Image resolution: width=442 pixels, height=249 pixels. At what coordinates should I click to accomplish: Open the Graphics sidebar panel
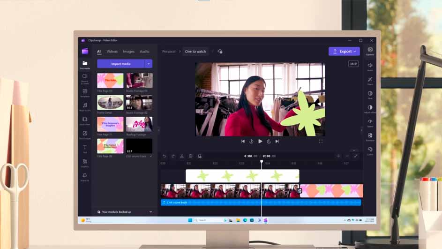[x=85, y=163]
